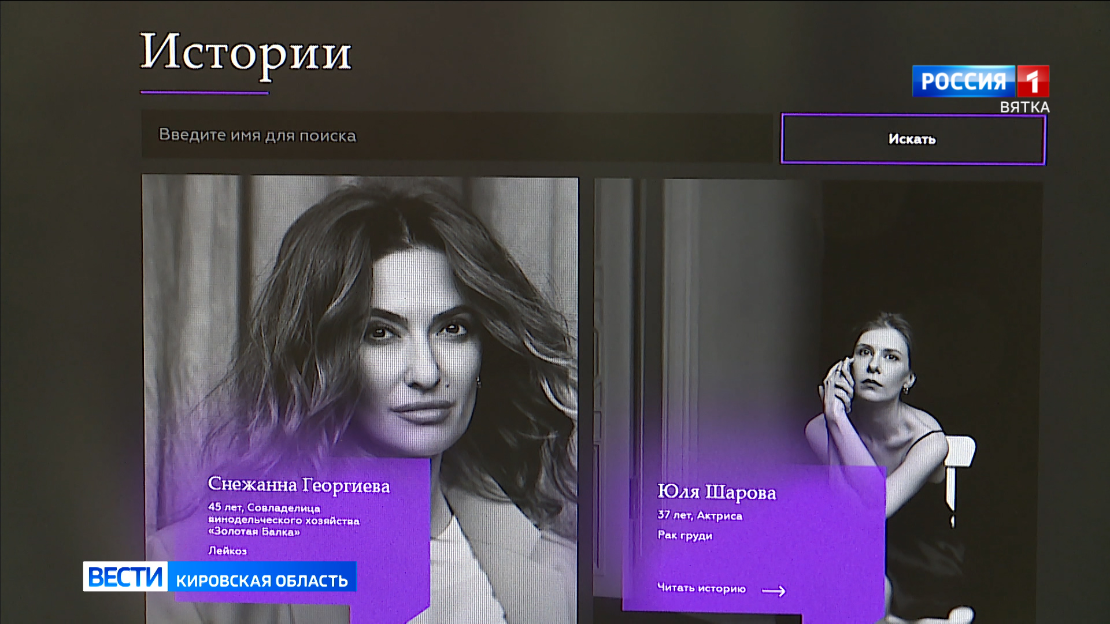The image size is (1110, 624).
Task: Click the Лейкоз diagnosis label
Action: coord(227,551)
